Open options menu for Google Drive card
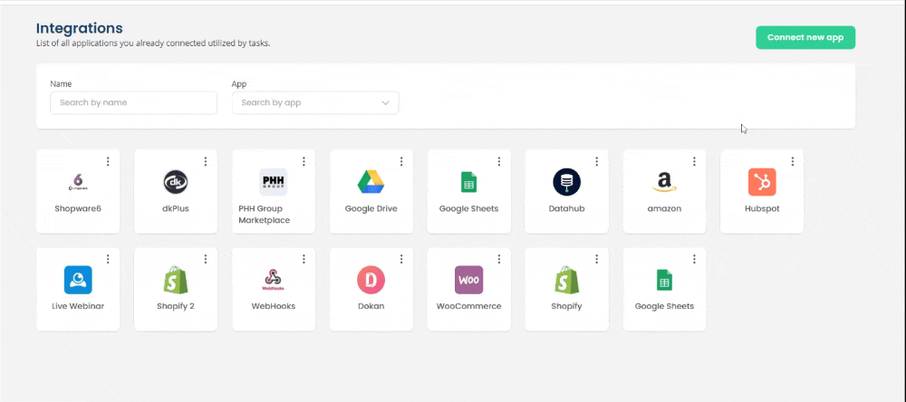The width and height of the screenshot is (906, 402). pyautogui.click(x=401, y=162)
